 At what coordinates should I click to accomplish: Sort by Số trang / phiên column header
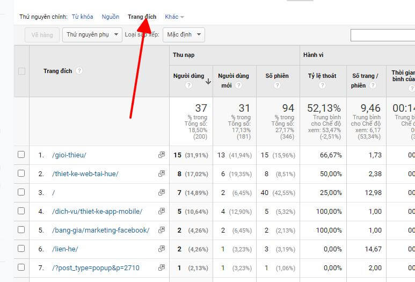(365, 81)
